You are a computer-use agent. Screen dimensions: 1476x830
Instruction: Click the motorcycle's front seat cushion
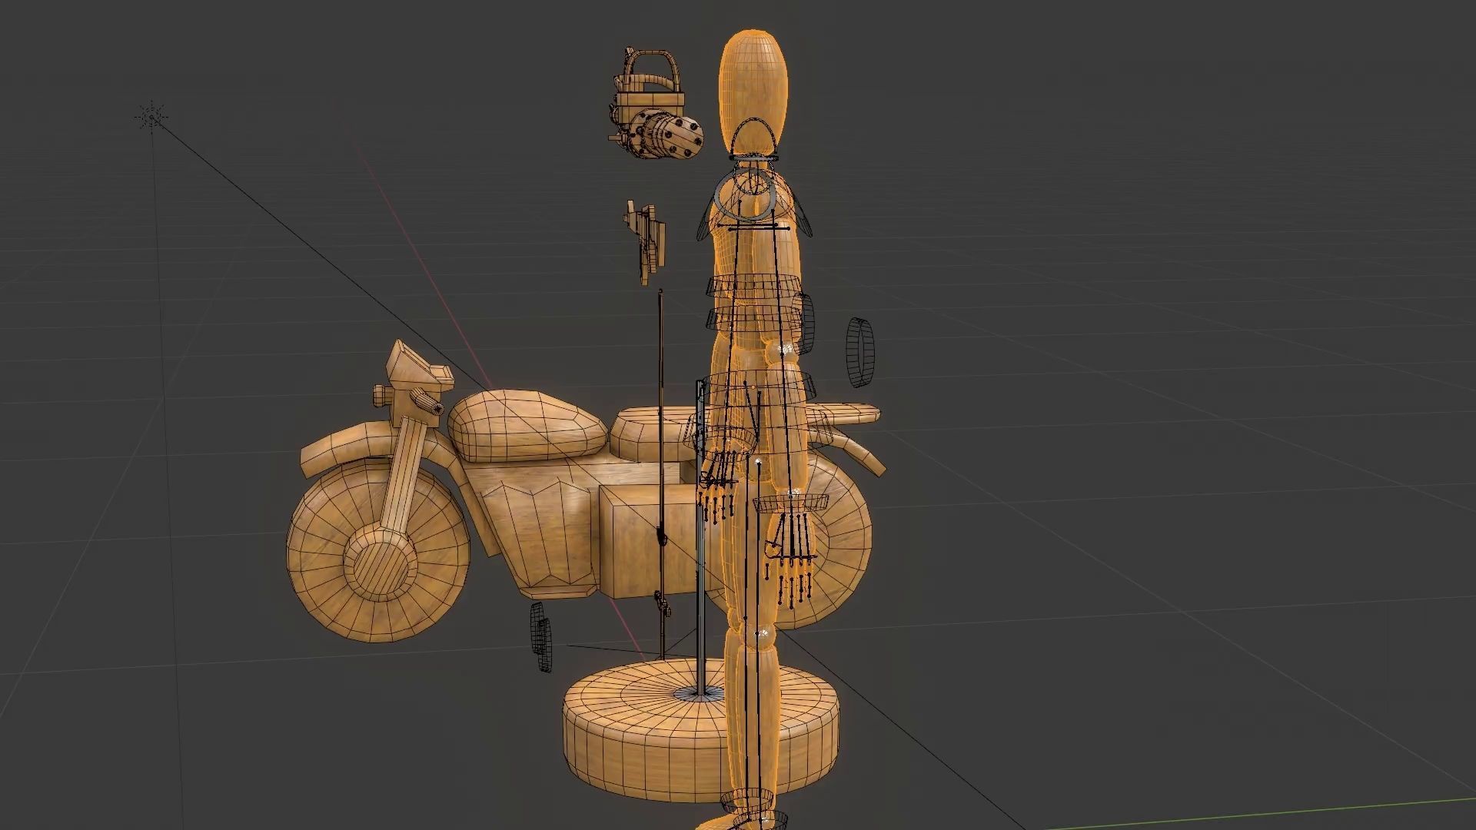527,425
